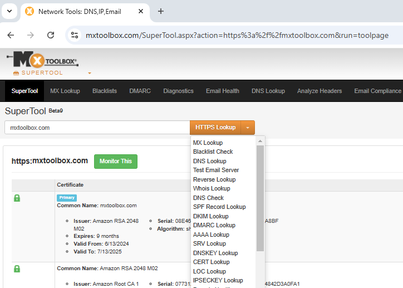Open the Analyze Headers nav tab

(x=320, y=91)
